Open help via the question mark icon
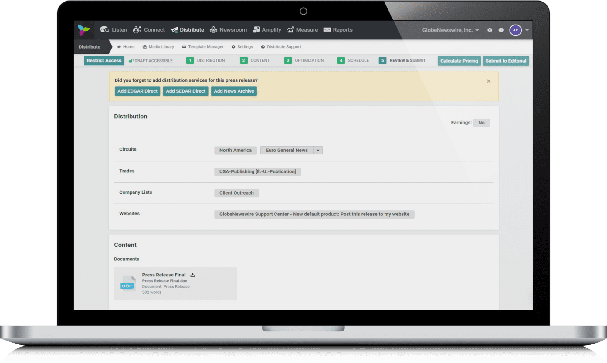This screenshot has width=607, height=363. click(x=501, y=30)
